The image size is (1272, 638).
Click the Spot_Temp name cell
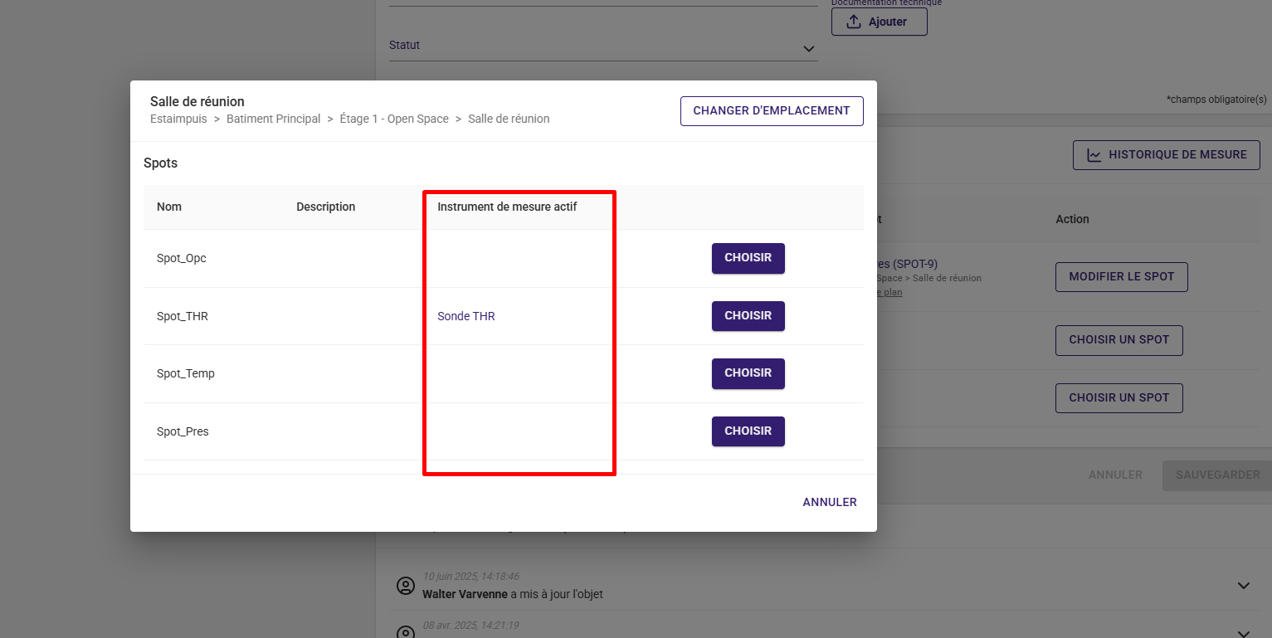(186, 373)
